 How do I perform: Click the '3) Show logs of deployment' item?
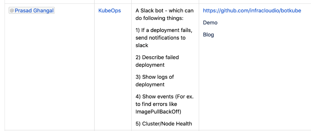pos(154,81)
